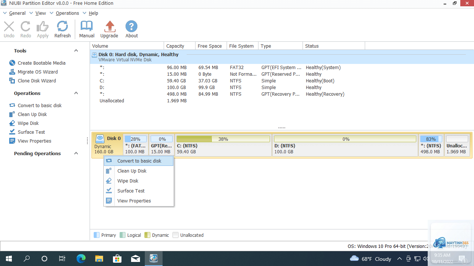This screenshot has height=266, width=474.
Task: Click context menu Clean Up Disk icon
Action: click(109, 171)
